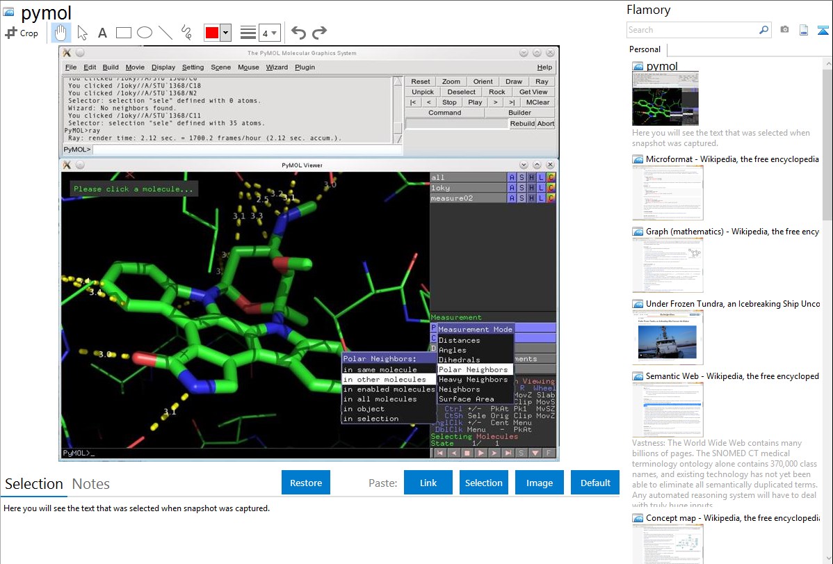
Task: Click the redo arrow
Action: pos(319,33)
